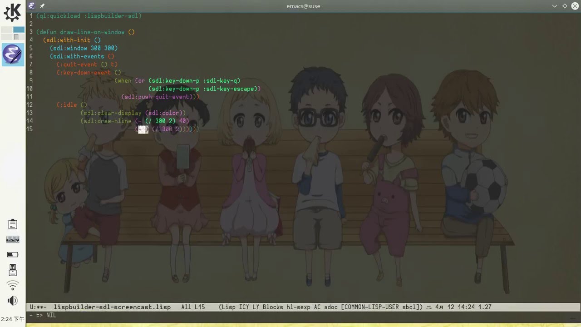Click on draw-line-on-window in the defun
Screen dimensions: 581x327
pos(92,32)
